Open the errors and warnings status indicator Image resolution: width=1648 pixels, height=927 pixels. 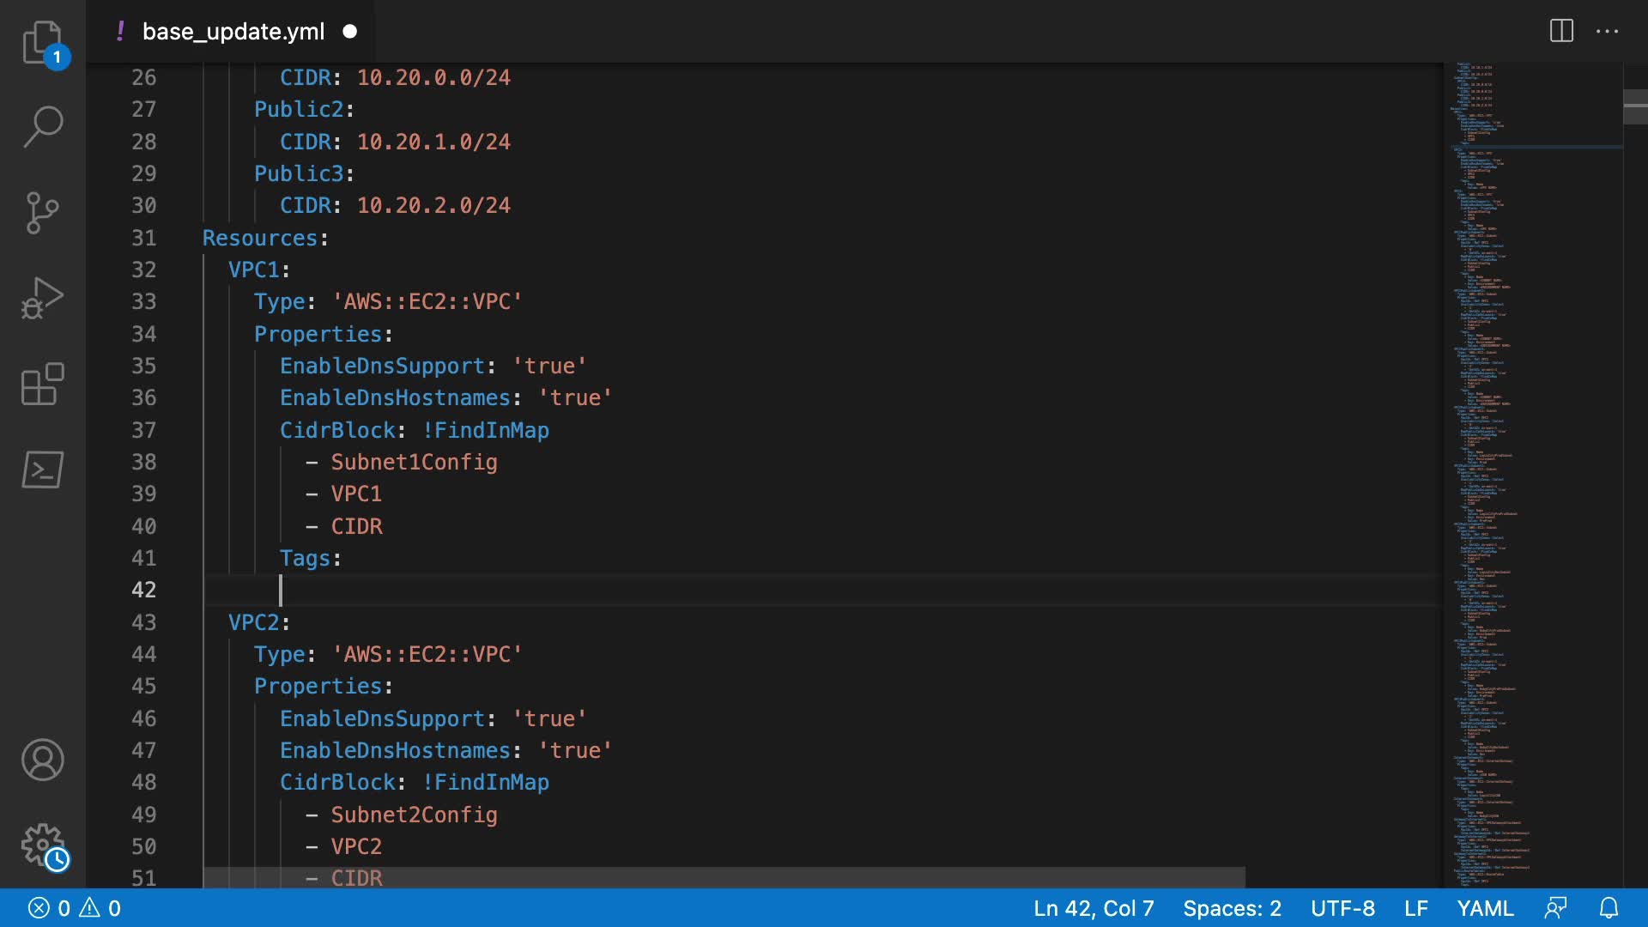(75, 908)
